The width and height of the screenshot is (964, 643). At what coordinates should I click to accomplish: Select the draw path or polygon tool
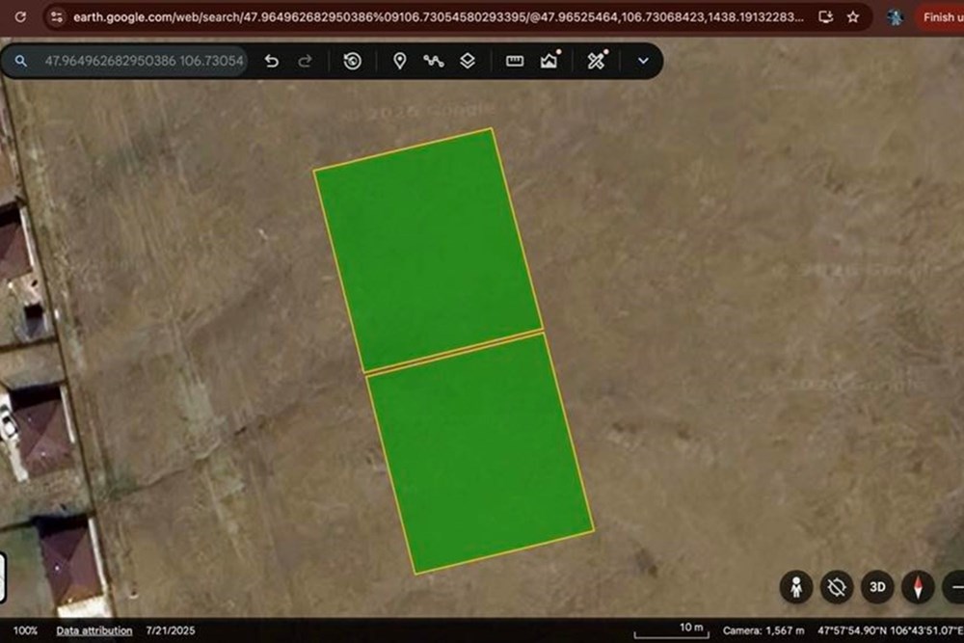434,61
